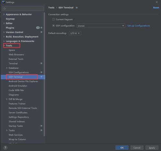Screen dimensions: 161x151
Task: Select Web Browsers under Tools
Action: click(16, 55)
